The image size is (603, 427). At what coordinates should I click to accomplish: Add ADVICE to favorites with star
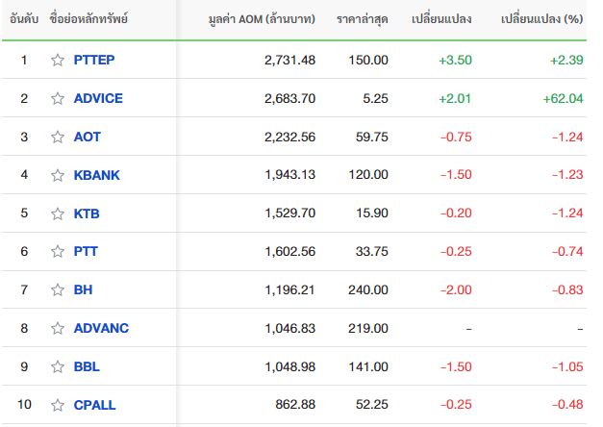[58, 98]
